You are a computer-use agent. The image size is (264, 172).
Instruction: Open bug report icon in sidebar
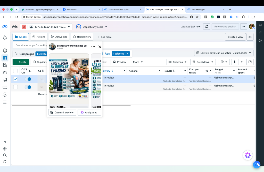pyautogui.click(x=5, y=161)
